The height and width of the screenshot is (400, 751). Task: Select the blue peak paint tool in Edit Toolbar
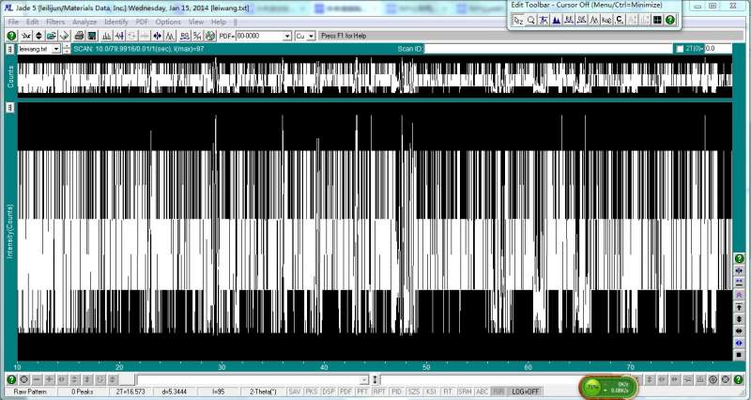[x=556, y=20]
